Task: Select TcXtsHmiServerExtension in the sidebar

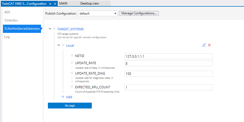Action: point(22,29)
